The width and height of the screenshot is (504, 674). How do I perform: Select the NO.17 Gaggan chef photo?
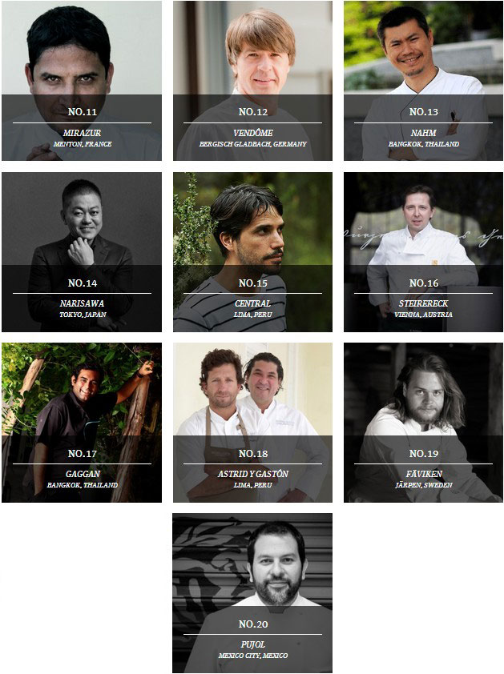click(x=82, y=423)
